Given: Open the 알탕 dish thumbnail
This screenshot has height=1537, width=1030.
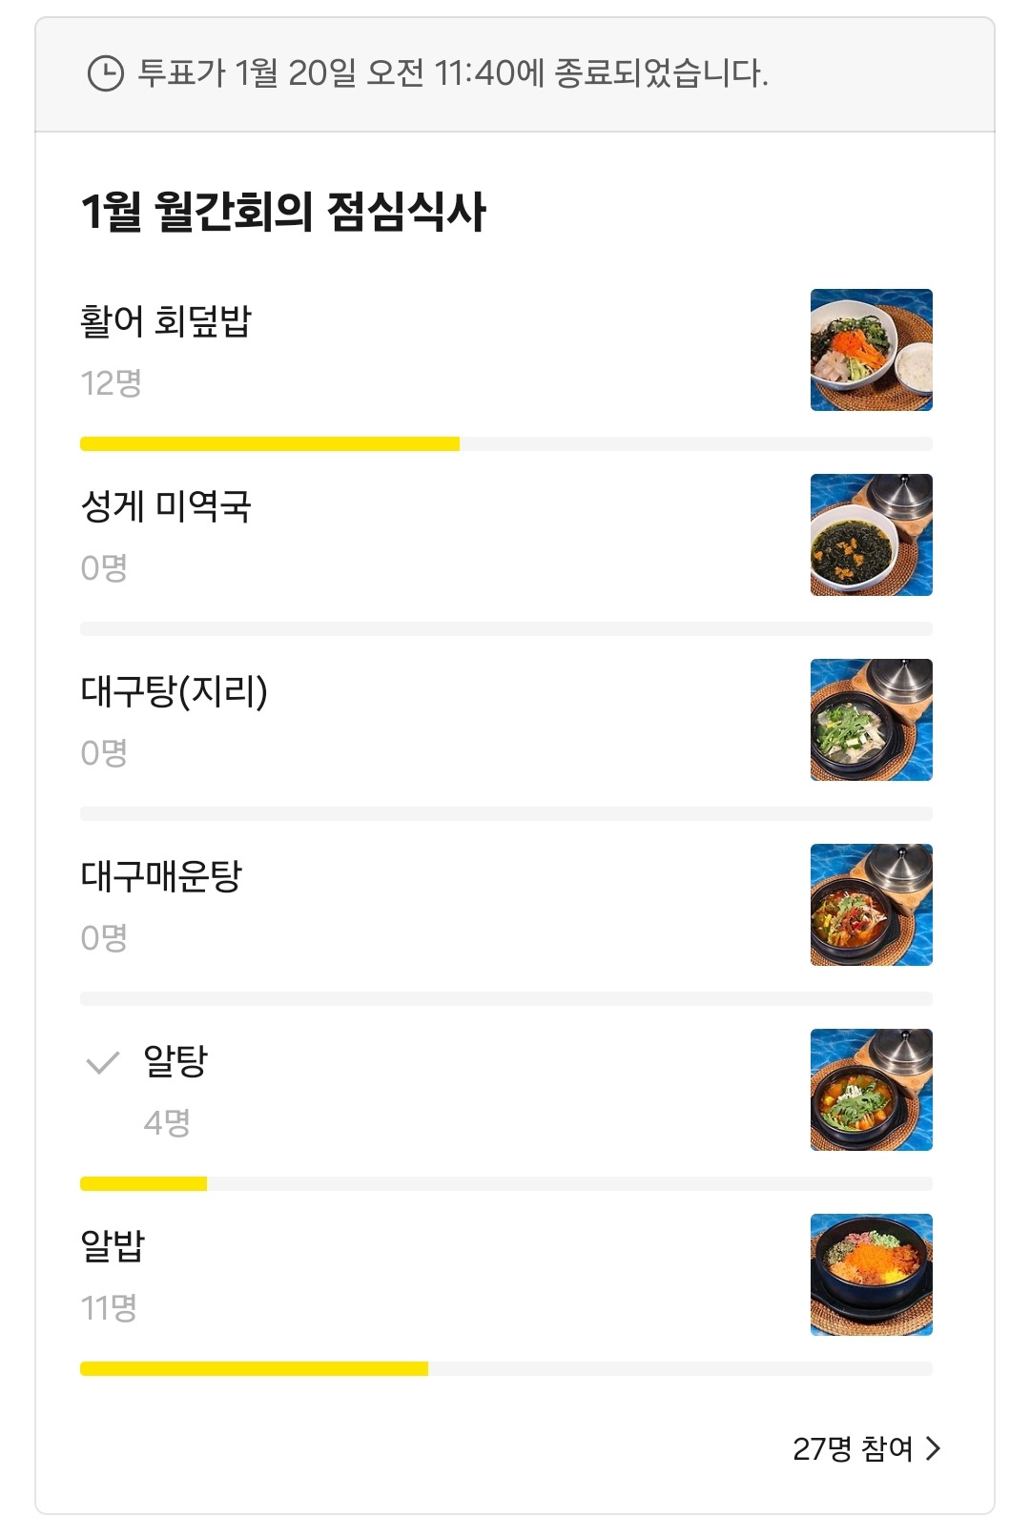Looking at the screenshot, I should (872, 1090).
